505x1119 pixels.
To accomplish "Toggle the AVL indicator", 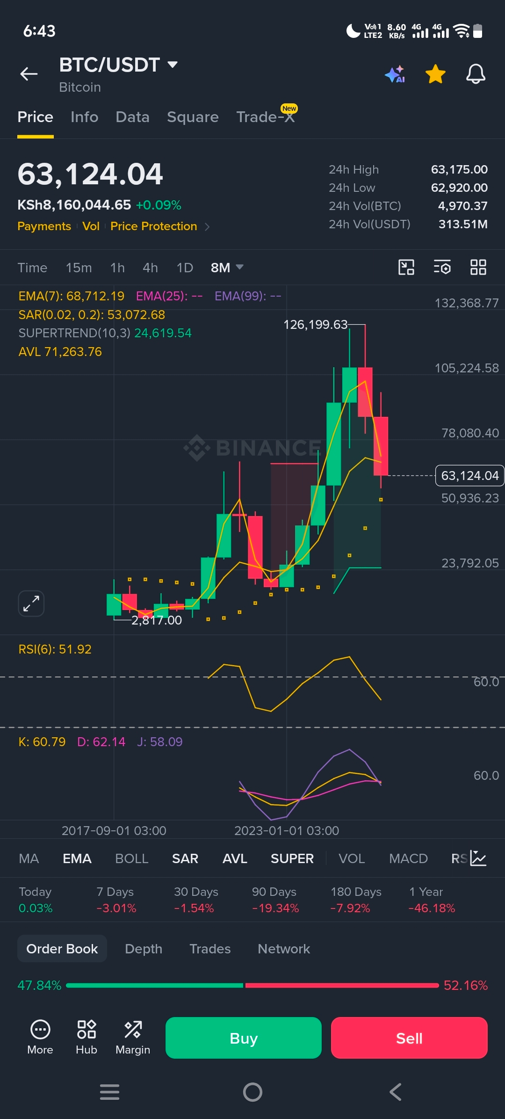I will [x=235, y=858].
